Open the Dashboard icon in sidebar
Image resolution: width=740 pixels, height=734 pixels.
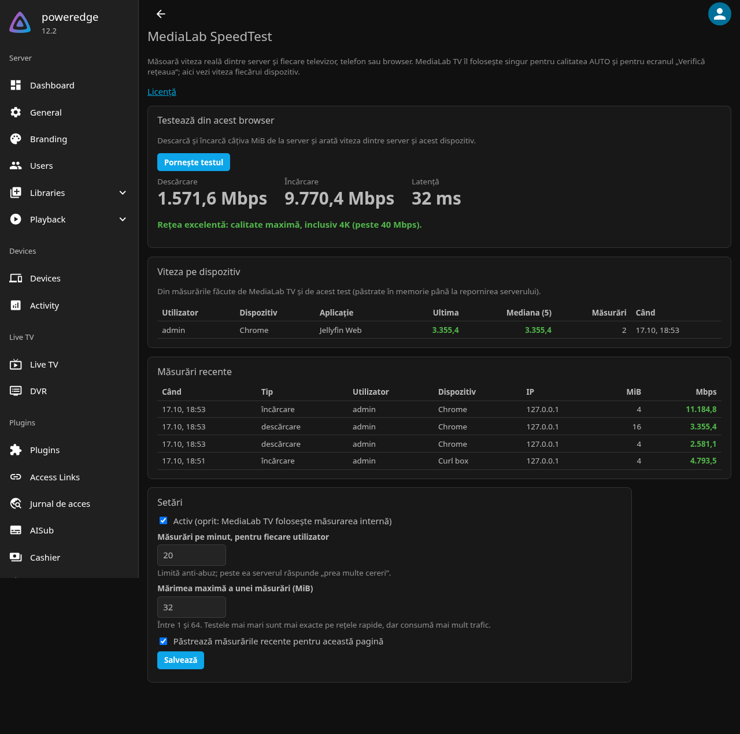point(16,86)
